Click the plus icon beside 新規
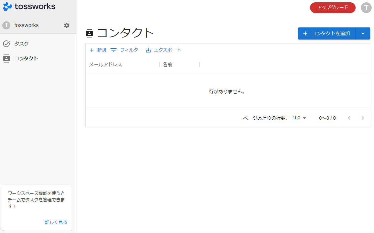 click(92, 50)
